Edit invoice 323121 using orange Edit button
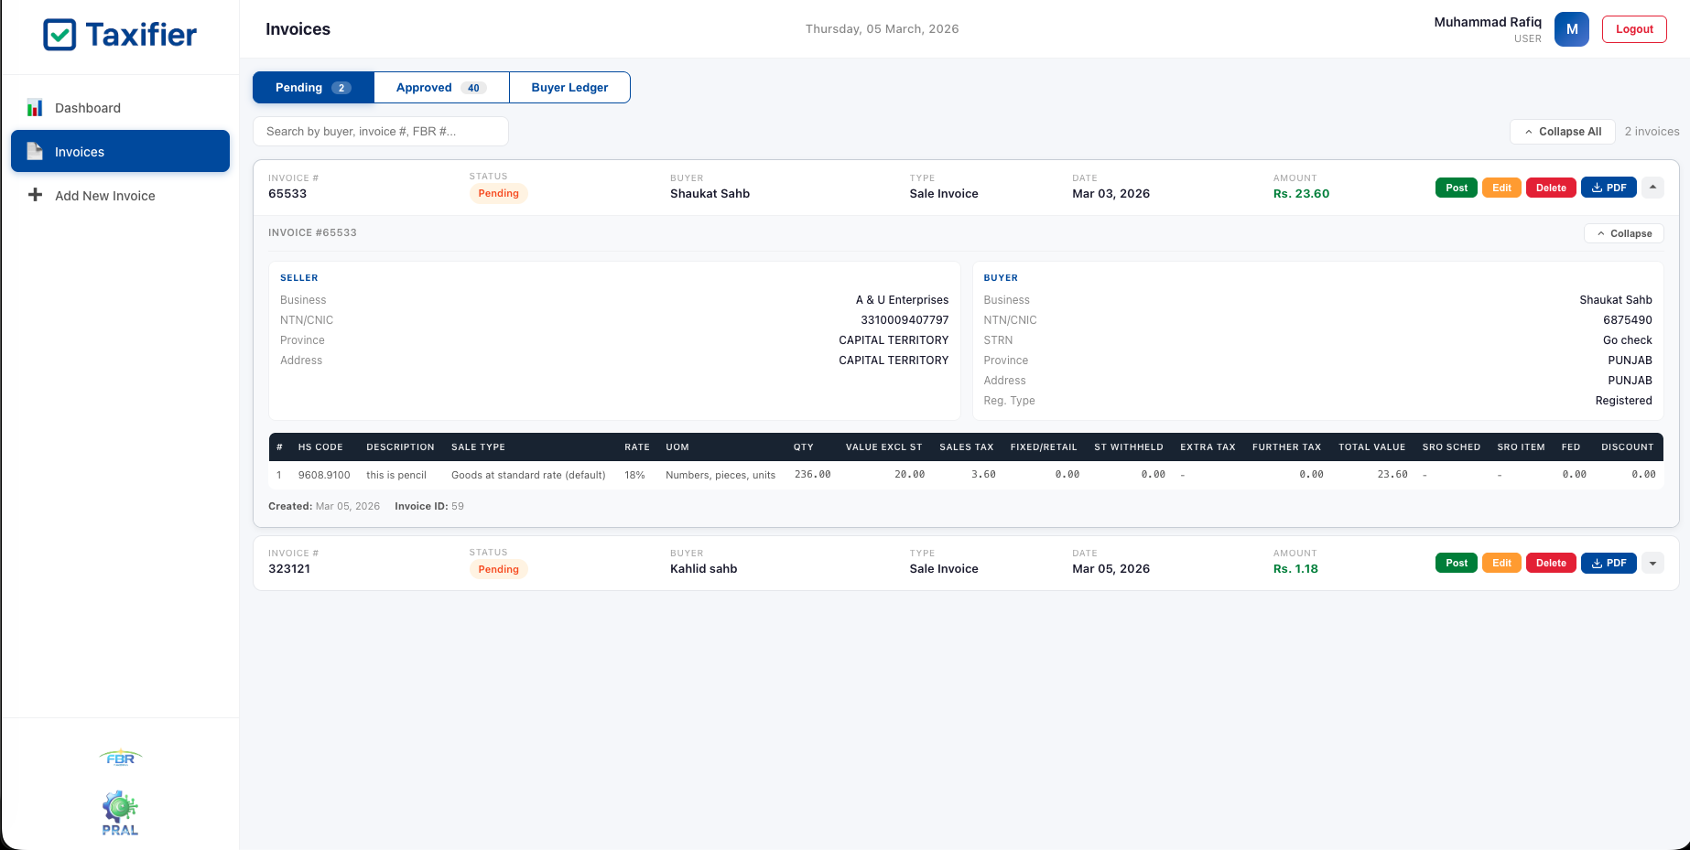The width and height of the screenshot is (1690, 850). point(1501,563)
